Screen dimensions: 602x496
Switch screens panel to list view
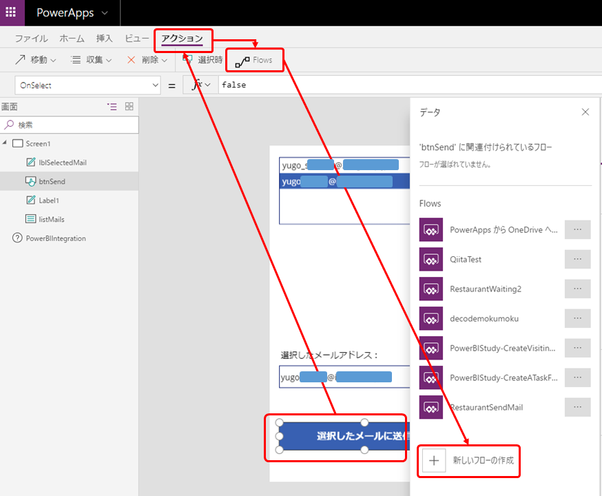tap(112, 107)
